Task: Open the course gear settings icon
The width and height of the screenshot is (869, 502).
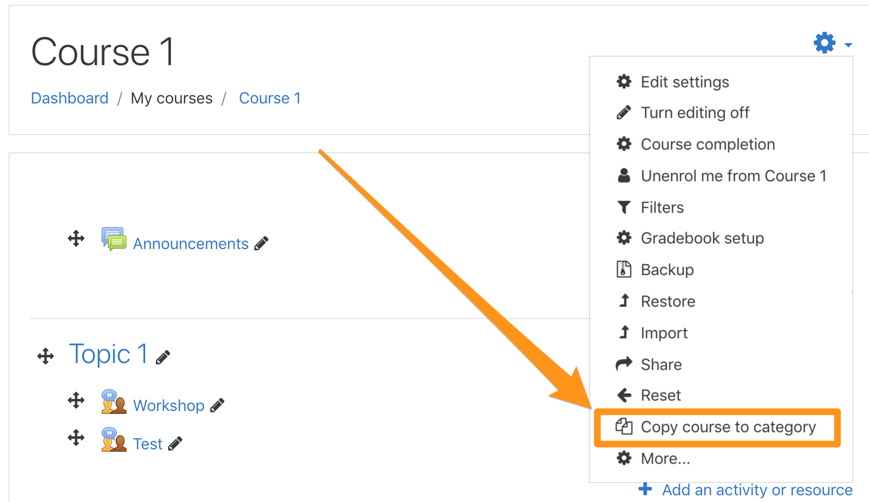Action: (823, 43)
